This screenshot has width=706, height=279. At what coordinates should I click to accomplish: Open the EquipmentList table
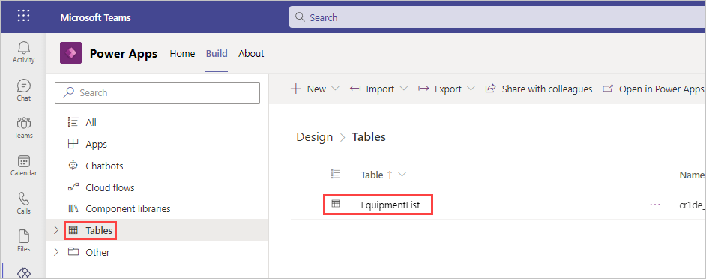(390, 205)
